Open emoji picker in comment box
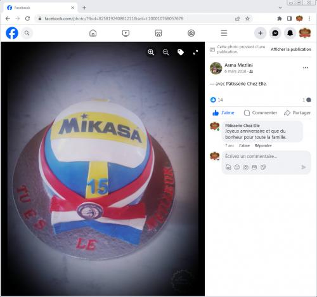The height and width of the screenshot is (297, 317). (237, 168)
